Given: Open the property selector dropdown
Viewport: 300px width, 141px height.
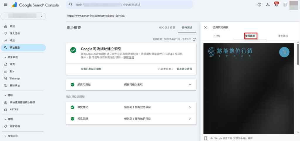Looking at the screenshot, I should click(x=23, y=16).
